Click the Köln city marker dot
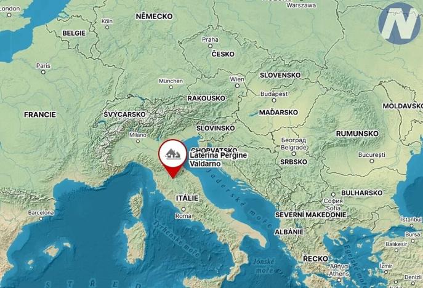This screenshot has width=423, height=288. (107, 27)
